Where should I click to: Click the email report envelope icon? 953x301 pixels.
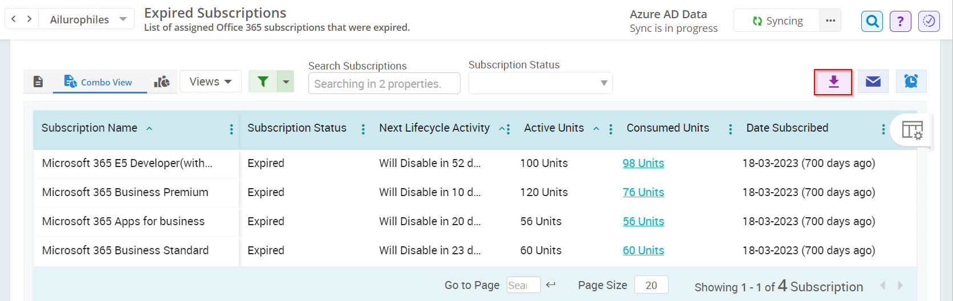coord(873,82)
